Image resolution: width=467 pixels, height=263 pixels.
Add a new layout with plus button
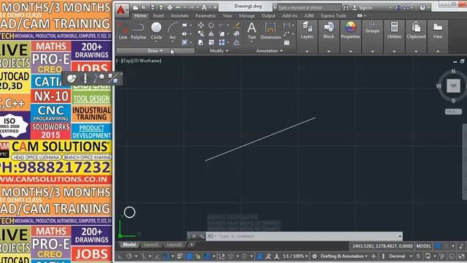191,245
